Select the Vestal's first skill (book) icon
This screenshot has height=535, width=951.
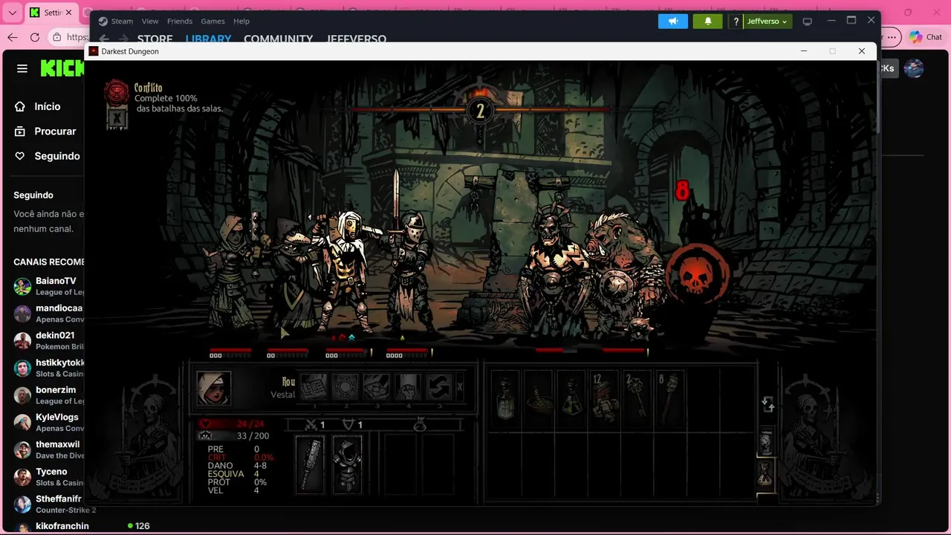point(314,387)
